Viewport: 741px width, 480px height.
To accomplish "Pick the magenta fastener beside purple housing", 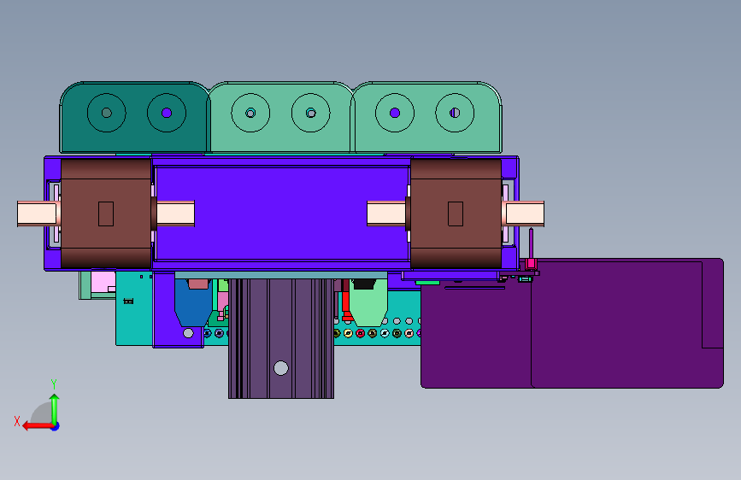I will (531, 264).
